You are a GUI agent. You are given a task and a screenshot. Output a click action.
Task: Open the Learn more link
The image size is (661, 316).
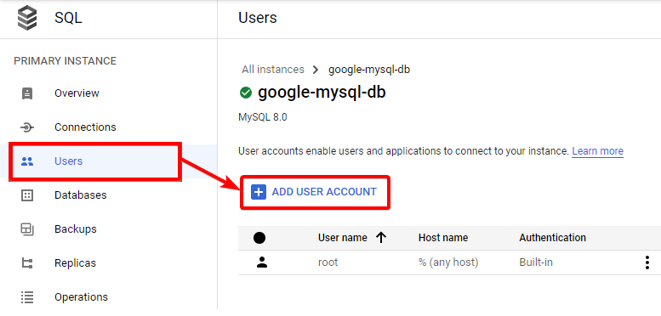tap(597, 151)
